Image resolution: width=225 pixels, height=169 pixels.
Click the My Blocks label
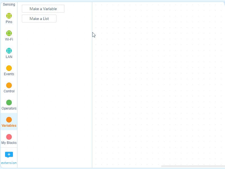[x=9, y=143]
